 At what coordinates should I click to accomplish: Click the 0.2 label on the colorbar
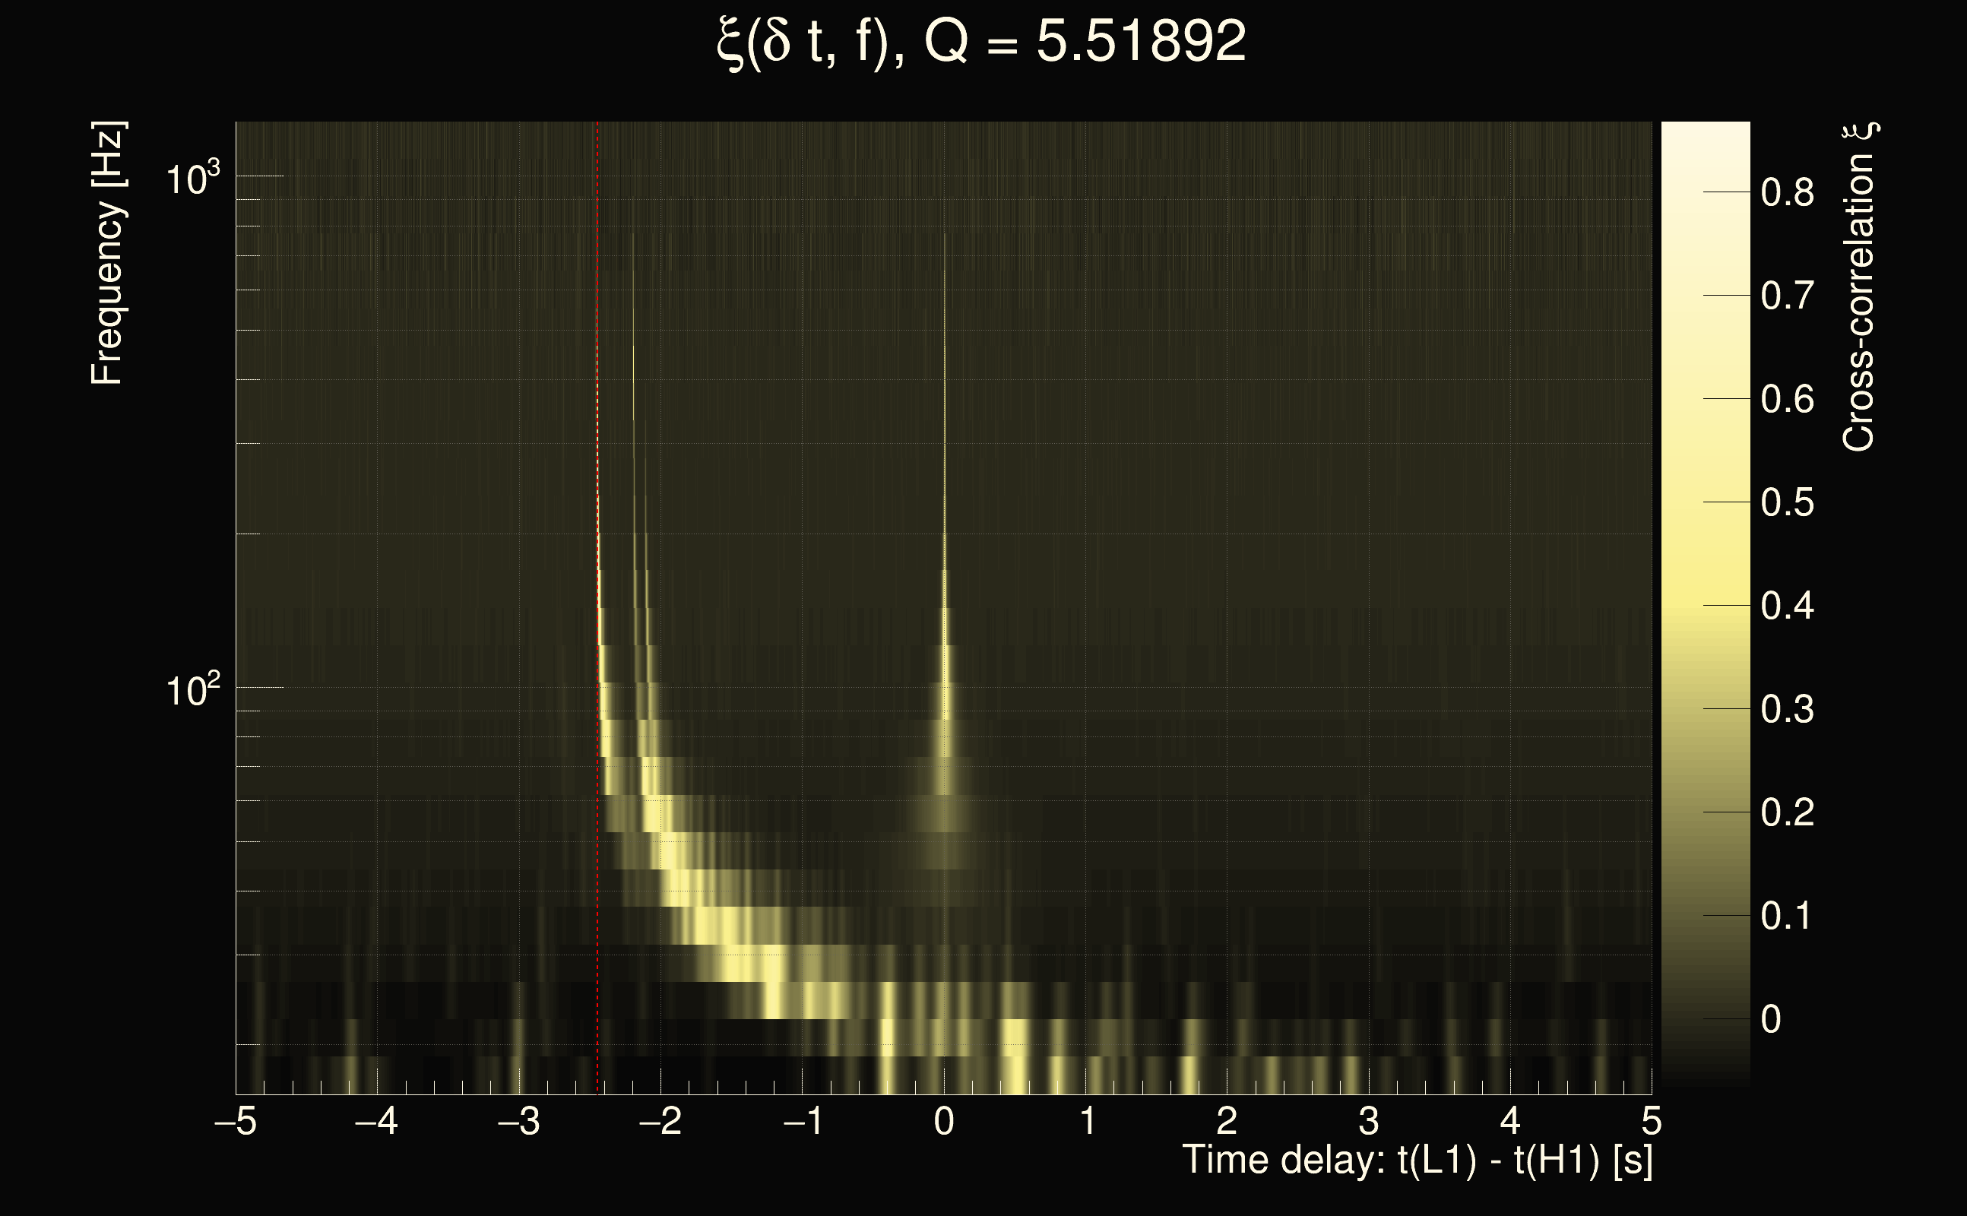[1787, 812]
